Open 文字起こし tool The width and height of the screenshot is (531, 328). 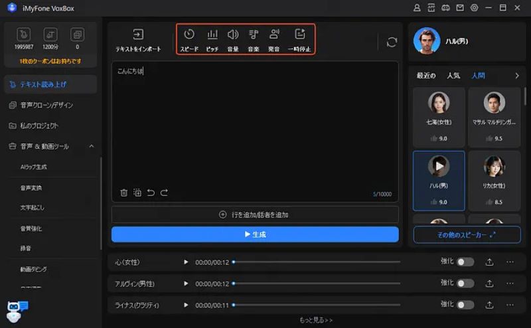pos(32,208)
